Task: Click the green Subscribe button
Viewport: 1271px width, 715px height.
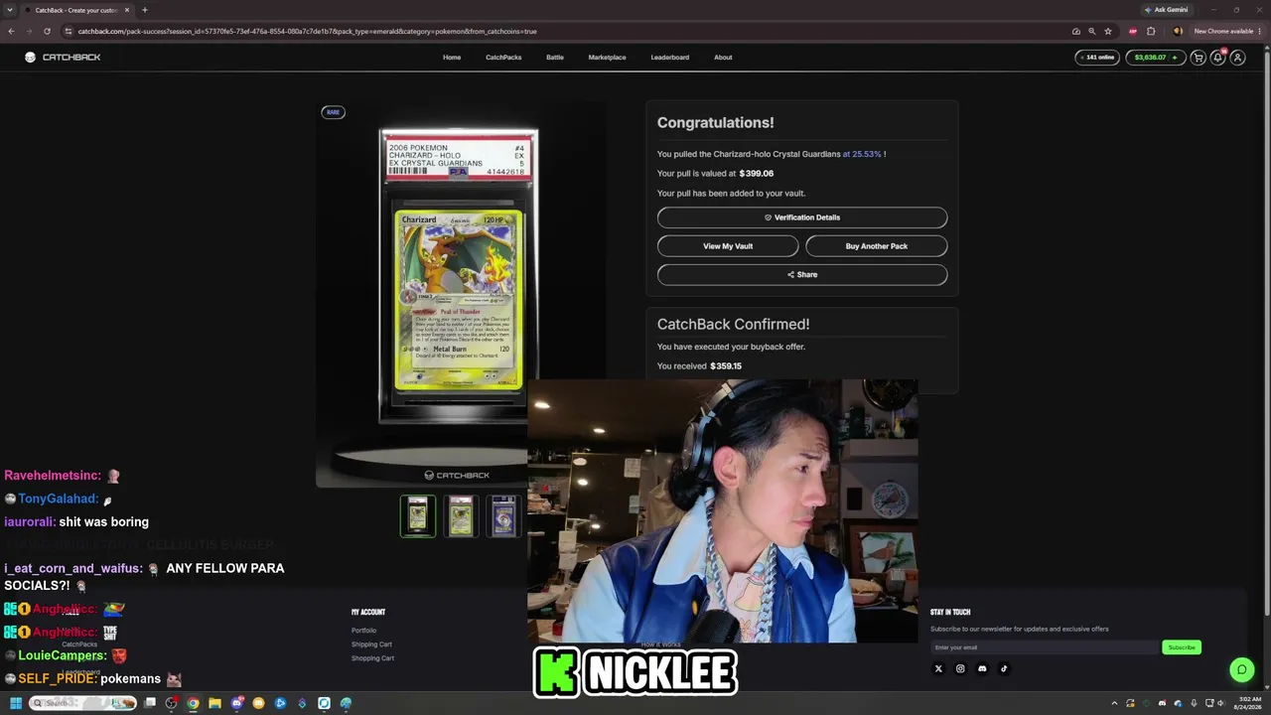Action: pyautogui.click(x=1182, y=647)
